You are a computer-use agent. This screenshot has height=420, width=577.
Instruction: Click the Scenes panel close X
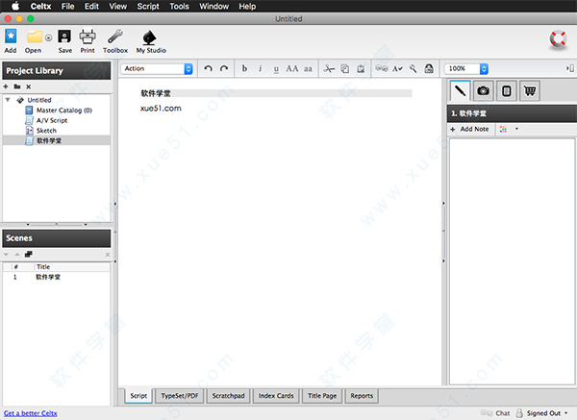pyautogui.click(x=107, y=255)
